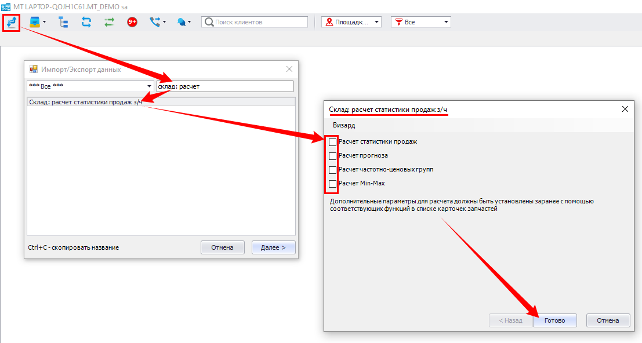Image resolution: width=642 pixels, height=343 pixels.
Task: Click the Import/Export data toolbar icon
Action: [x=11, y=23]
